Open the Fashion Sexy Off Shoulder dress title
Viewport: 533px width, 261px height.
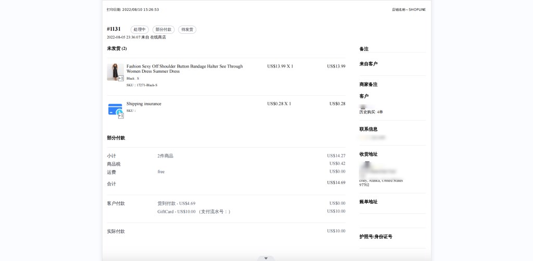pyautogui.click(x=184, y=69)
